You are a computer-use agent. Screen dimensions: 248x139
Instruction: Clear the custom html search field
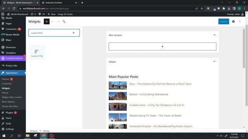74,33
